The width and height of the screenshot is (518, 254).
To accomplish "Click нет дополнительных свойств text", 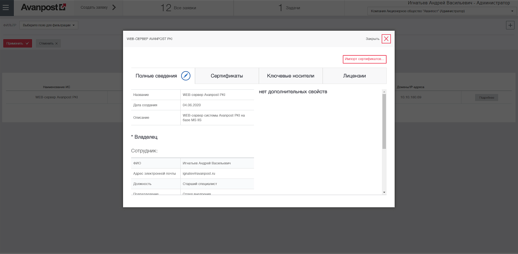I will click(x=293, y=92).
